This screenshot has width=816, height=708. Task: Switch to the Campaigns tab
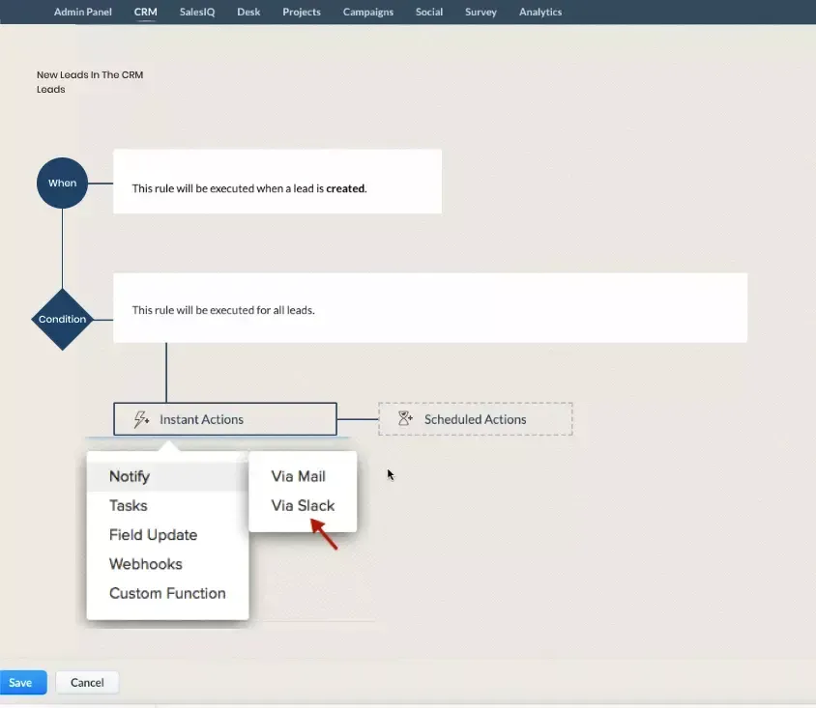pyautogui.click(x=367, y=12)
